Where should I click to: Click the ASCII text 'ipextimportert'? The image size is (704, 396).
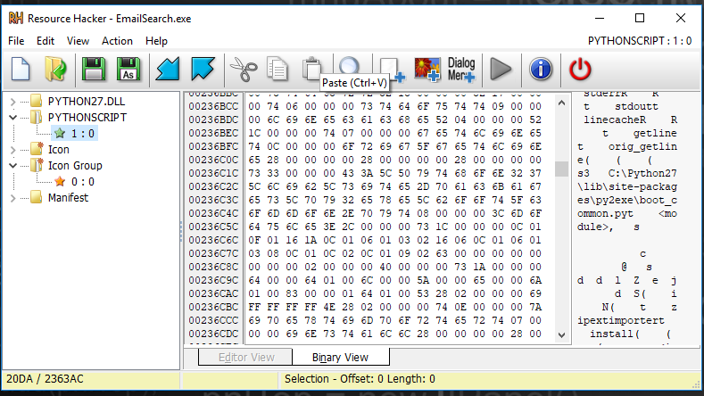coord(620,320)
